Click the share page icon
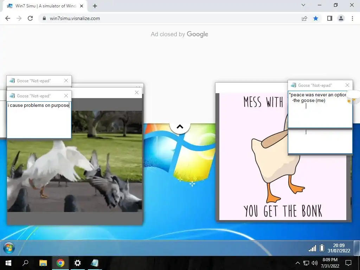360x270 pixels. tap(304, 18)
